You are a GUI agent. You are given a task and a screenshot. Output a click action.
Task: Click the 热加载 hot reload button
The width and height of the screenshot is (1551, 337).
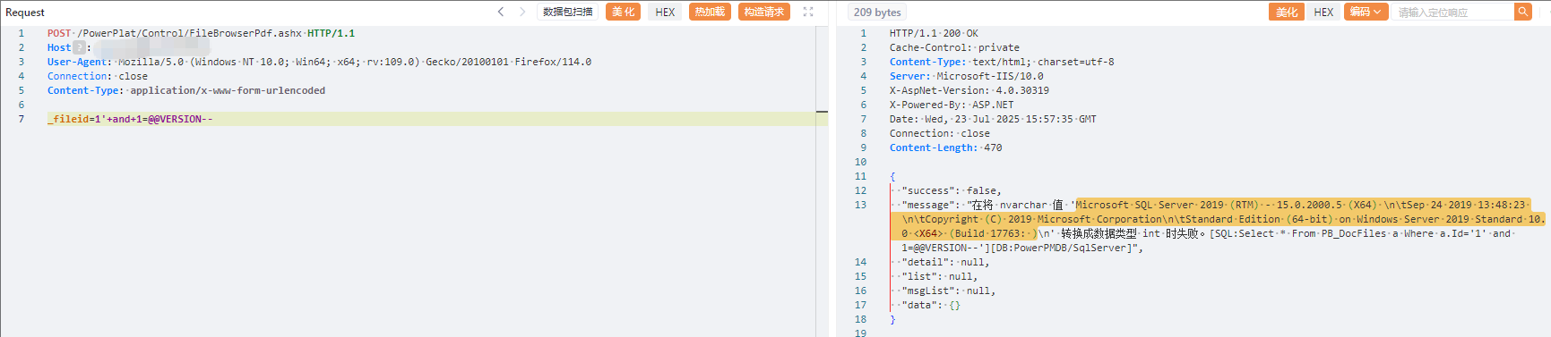(710, 12)
